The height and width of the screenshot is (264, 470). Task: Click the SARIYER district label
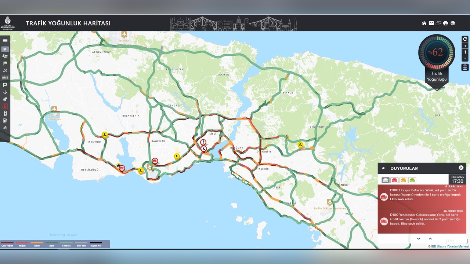pyautogui.click(x=223, y=74)
